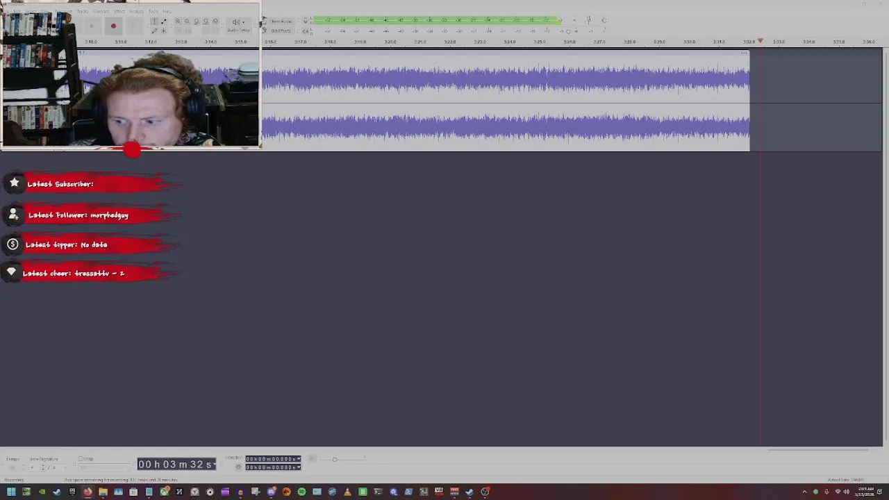Expand the system tray hidden icons chevron

805,492
